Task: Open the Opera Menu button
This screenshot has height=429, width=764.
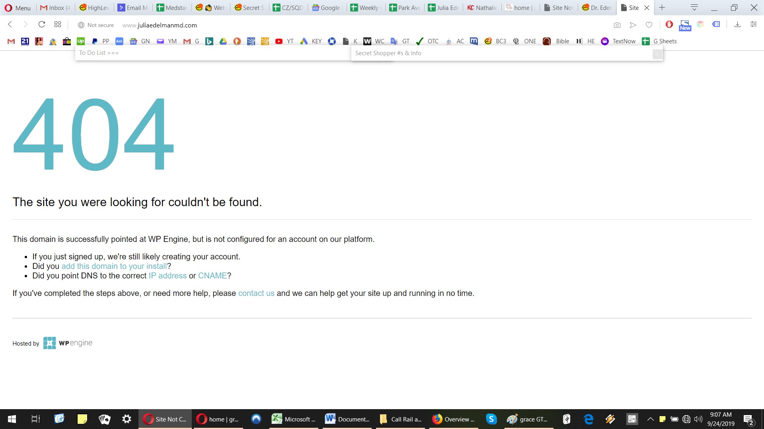Action: pyautogui.click(x=18, y=8)
